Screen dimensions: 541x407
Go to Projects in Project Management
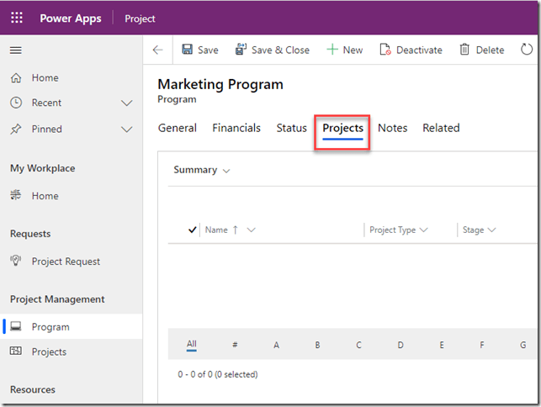click(x=49, y=352)
